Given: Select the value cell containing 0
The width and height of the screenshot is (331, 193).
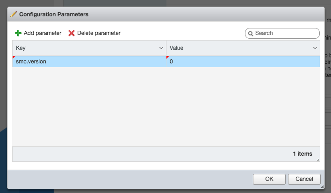Looking at the screenshot, I should (x=243, y=62).
